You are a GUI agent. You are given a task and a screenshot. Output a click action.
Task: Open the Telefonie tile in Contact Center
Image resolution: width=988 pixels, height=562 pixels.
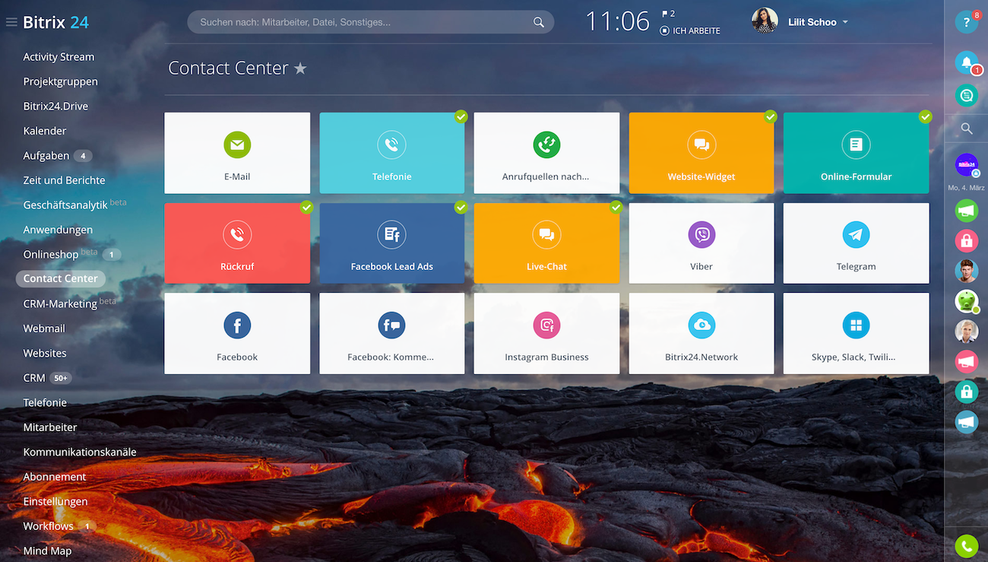coord(392,153)
